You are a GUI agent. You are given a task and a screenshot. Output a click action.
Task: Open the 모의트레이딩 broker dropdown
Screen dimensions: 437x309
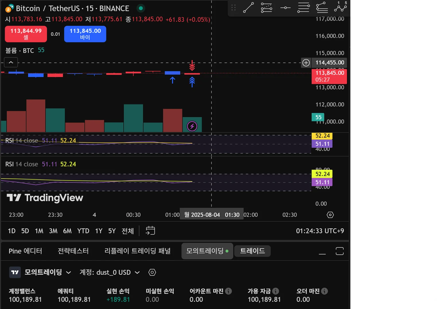(48, 272)
